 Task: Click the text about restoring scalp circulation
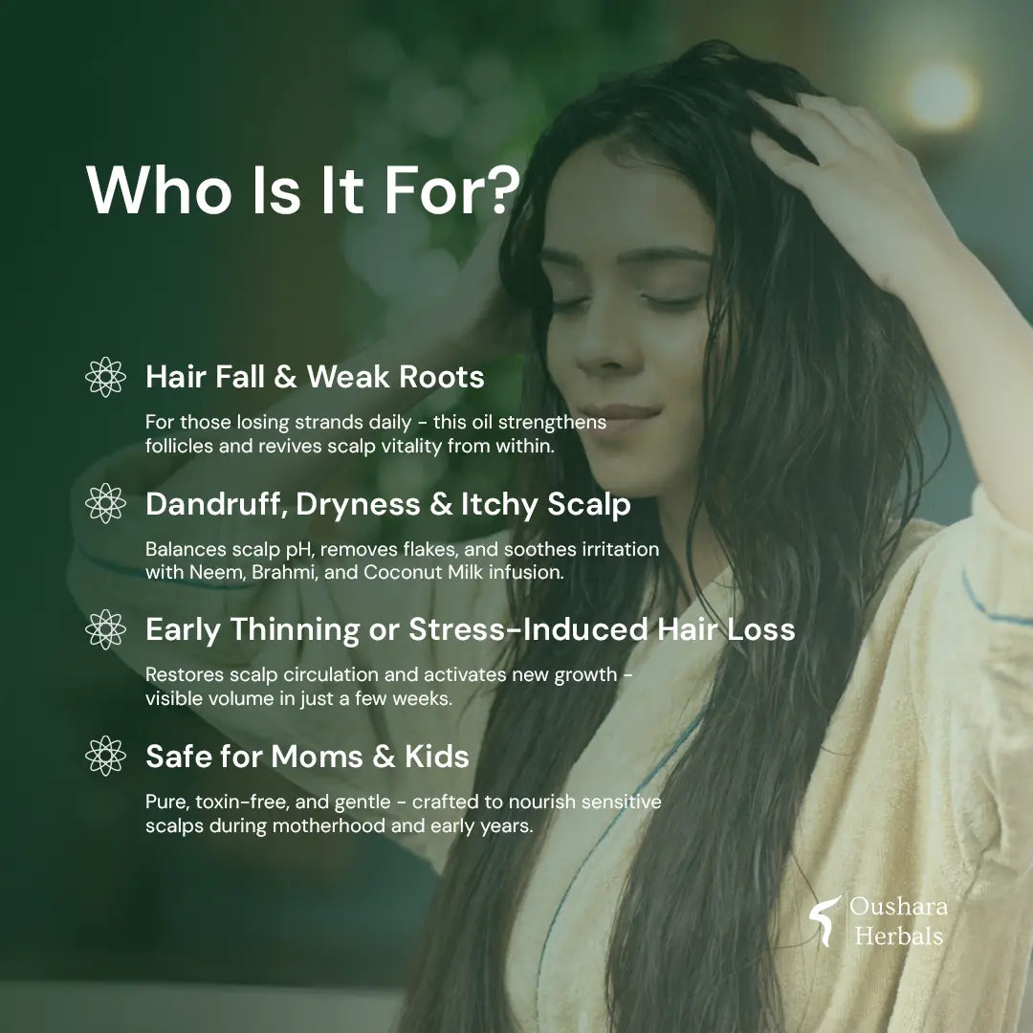point(389,687)
